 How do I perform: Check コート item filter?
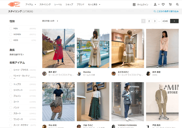click(11, 102)
